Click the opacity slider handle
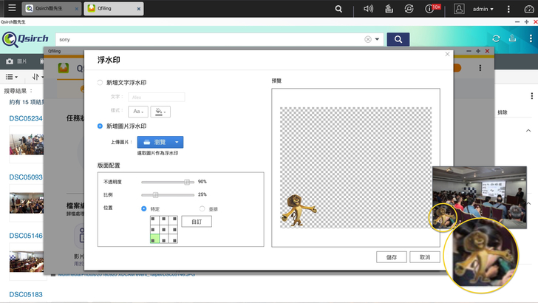 point(187,181)
